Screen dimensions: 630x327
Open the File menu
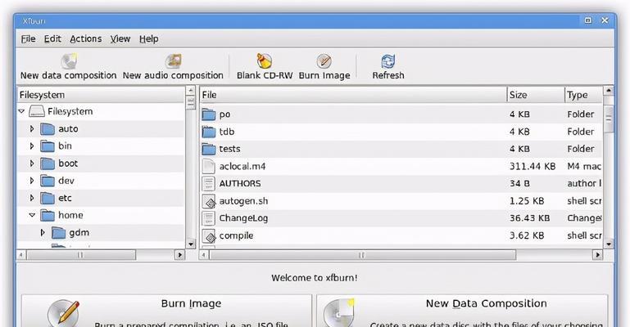click(28, 39)
